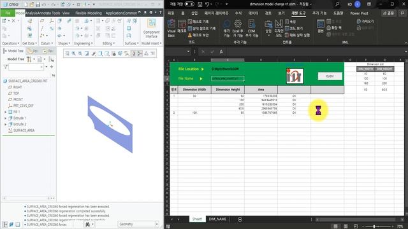This screenshot has width=408, height=229.
Task: Open Datum group dropdown in Creo
Action: pos(47,43)
